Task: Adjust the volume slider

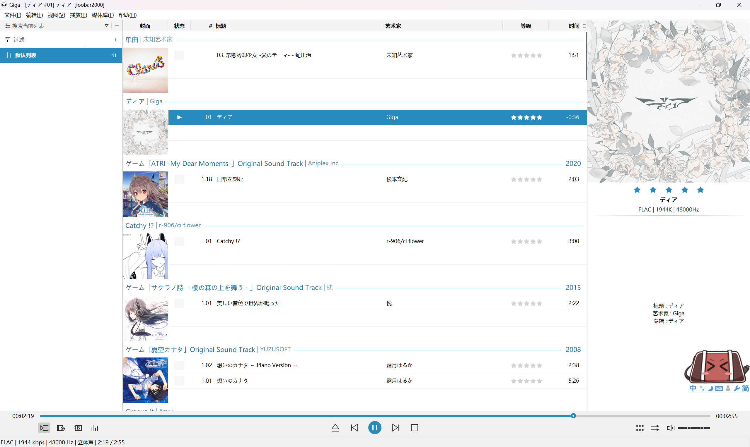Action: 694,428
